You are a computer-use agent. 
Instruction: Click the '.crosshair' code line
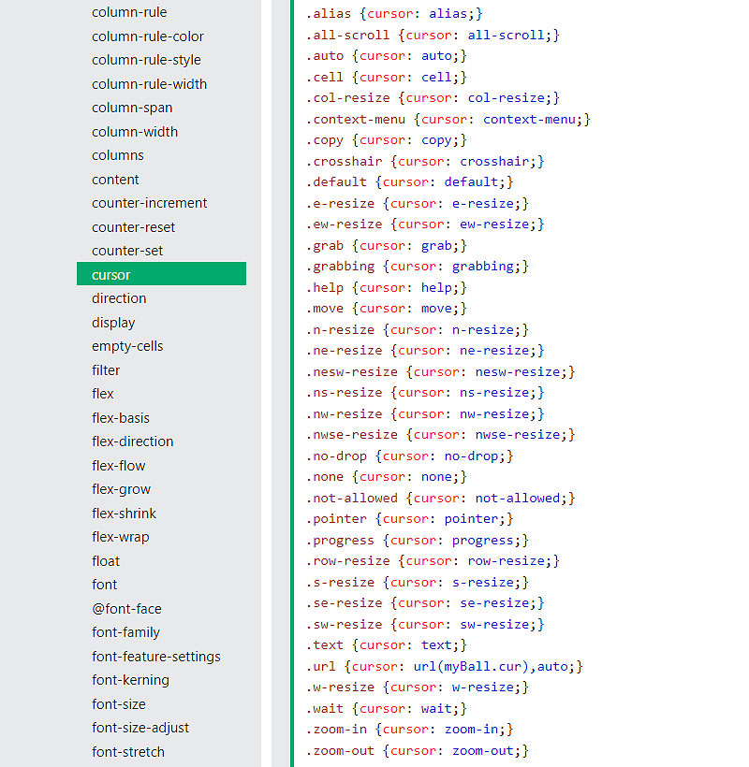[x=425, y=162]
